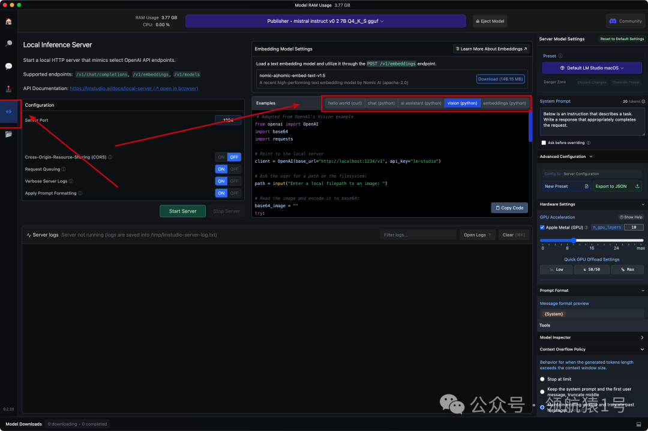Select the Stop at limit radio option
The height and width of the screenshot is (431, 648).
coord(542,379)
